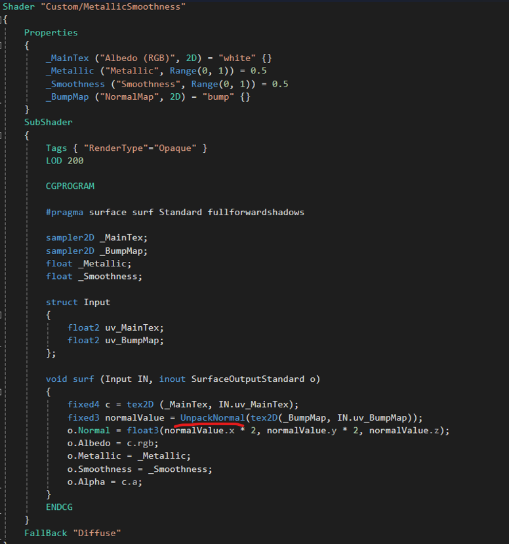Click the o.Albedo = c.rgb; line
509x544 pixels.
click(x=113, y=444)
